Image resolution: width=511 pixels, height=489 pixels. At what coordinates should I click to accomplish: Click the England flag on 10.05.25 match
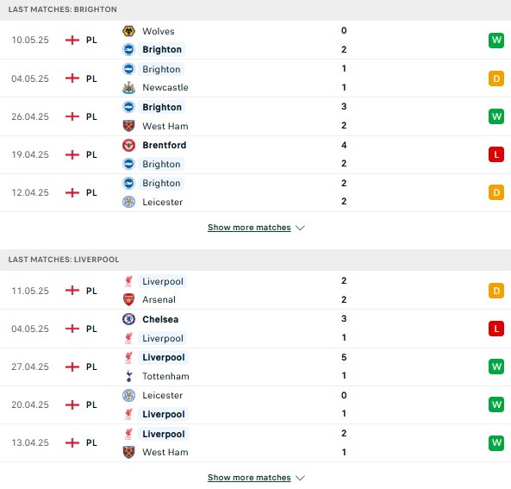click(x=72, y=41)
